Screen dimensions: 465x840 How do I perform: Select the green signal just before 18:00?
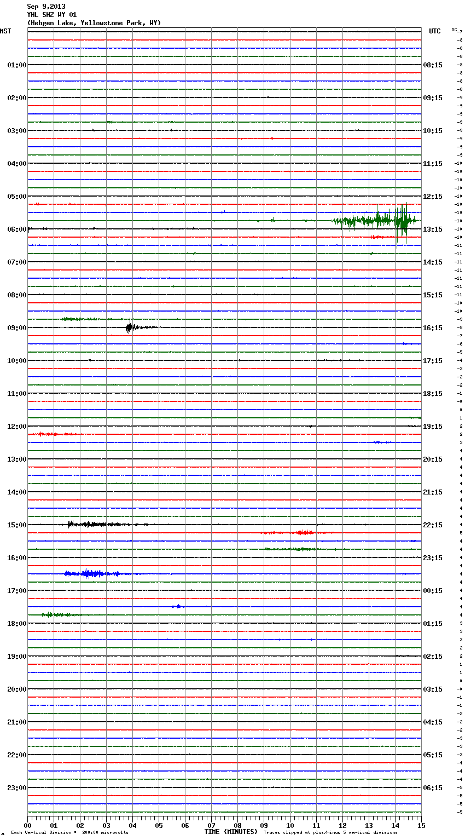tap(55, 615)
